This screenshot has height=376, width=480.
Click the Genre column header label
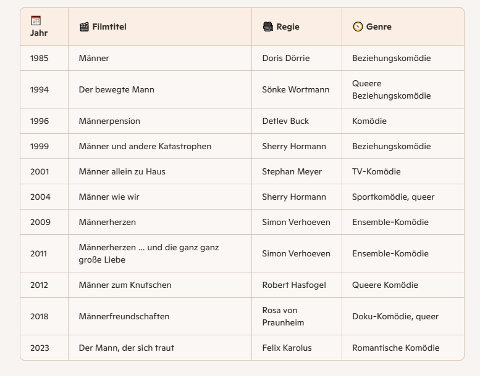[x=379, y=27]
